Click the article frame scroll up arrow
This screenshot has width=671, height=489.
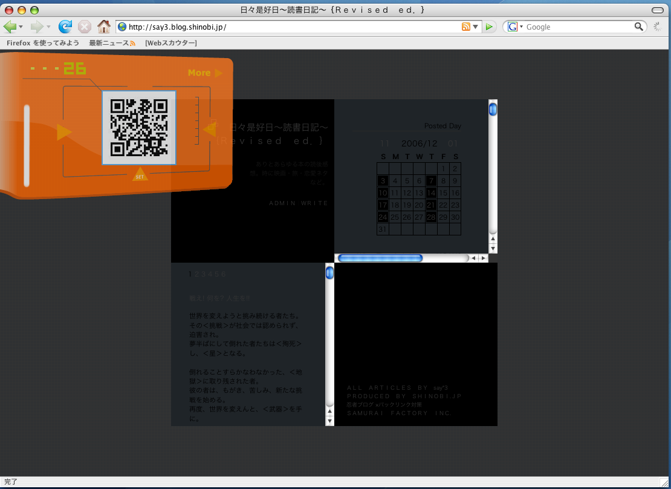coord(329,411)
